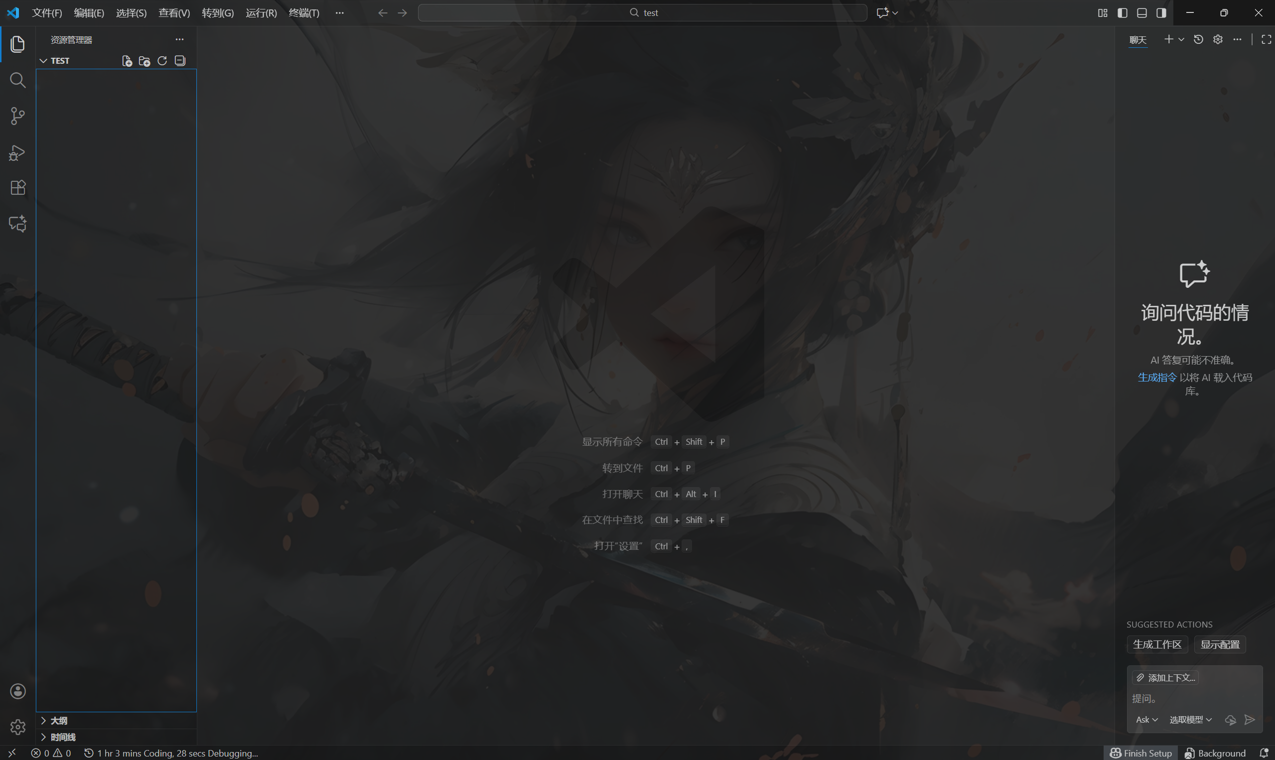Image resolution: width=1275 pixels, height=760 pixels.
Task: Toggle the secondary sidebar visibility
Action: click(x=1161, y=12)
